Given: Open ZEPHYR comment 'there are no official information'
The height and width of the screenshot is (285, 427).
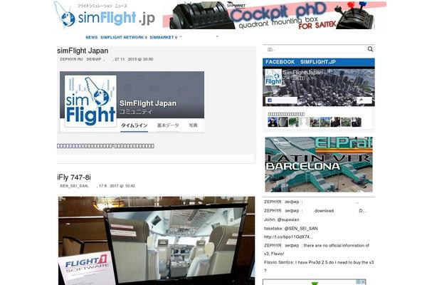Looking at the screenshot, I should (317, 249).
